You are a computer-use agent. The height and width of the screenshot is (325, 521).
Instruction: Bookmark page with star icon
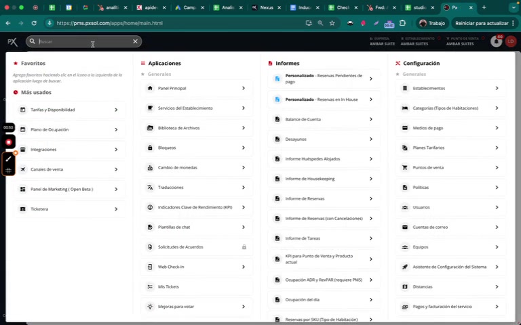(x=332, y=23)
